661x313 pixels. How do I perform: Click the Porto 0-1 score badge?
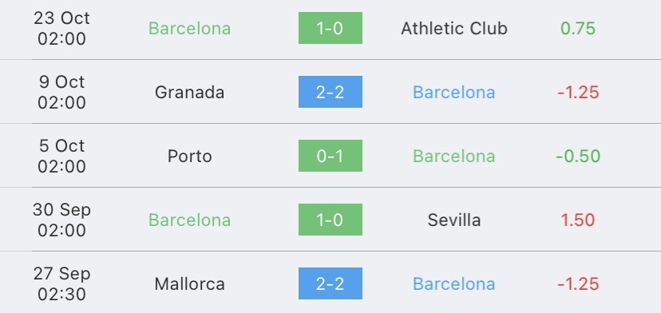pos(330,156)
